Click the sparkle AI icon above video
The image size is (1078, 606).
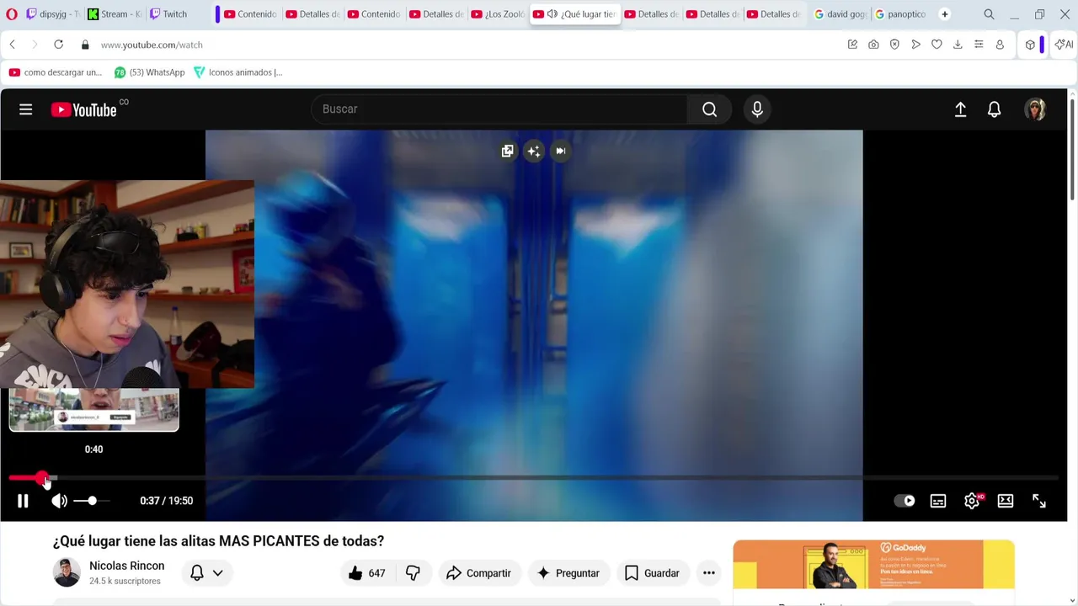(534, 151)
